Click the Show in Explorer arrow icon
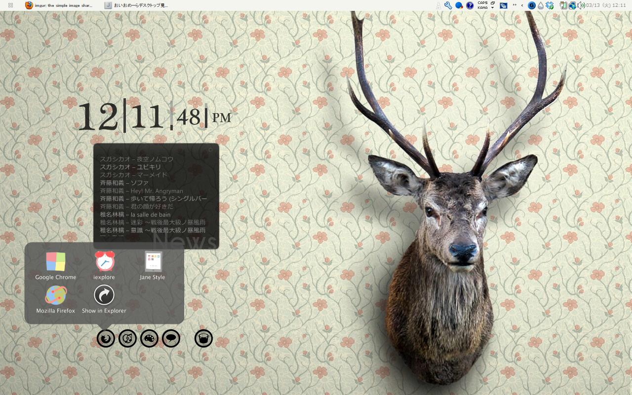The width and height of the screenshot is (632, 395). pos(104,295)
